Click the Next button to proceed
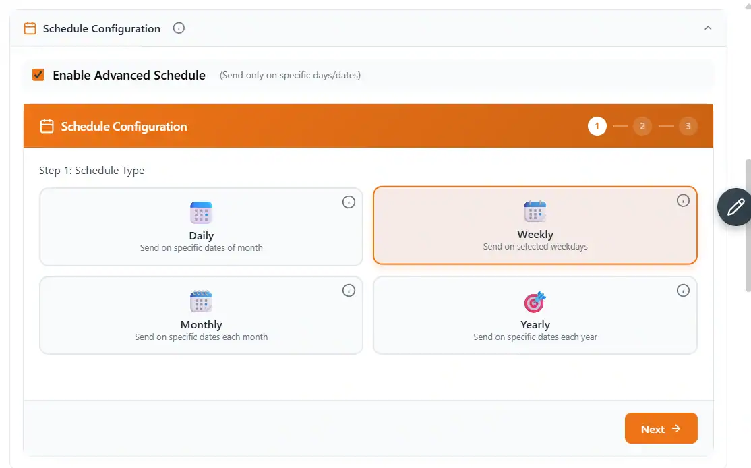The height and width of the screenshot is (468, 751). click(x=661, y=428)
